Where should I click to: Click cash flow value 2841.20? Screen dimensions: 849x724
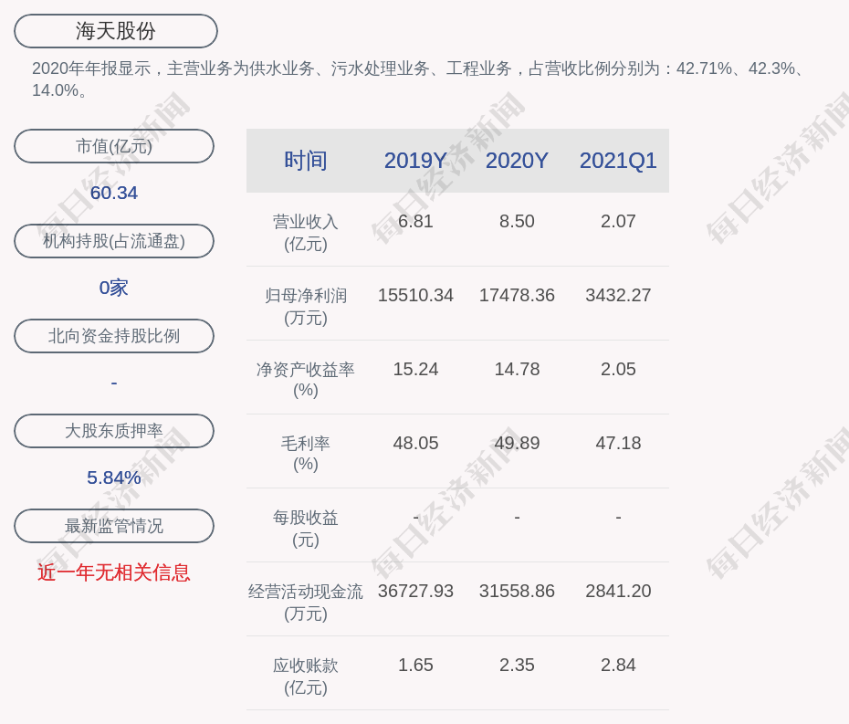618,591
